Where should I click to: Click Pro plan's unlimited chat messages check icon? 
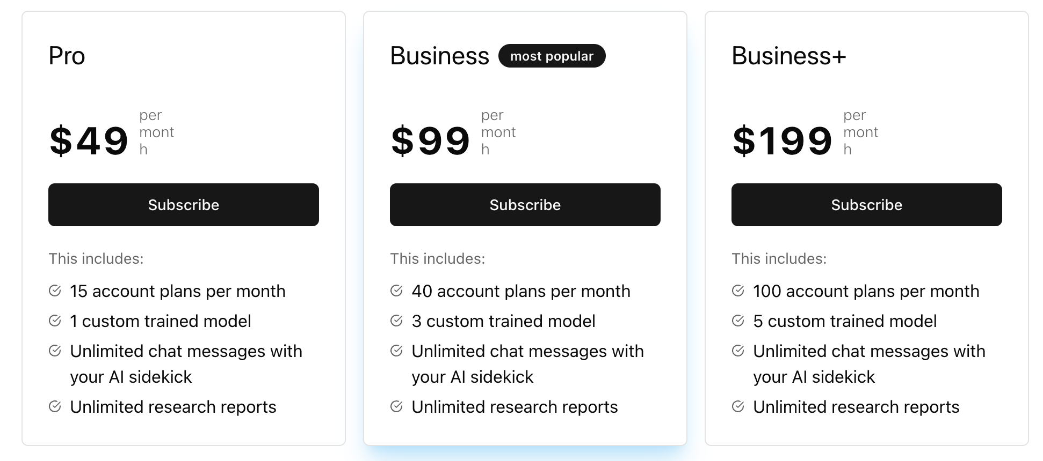55,351
